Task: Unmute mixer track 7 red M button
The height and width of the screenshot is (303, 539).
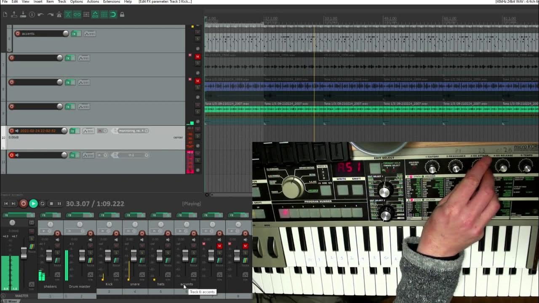Action: (219, 246)
